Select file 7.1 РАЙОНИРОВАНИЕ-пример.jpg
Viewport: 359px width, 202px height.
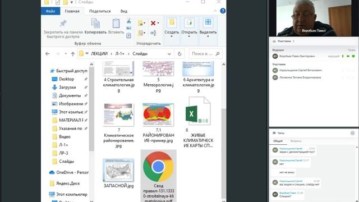pyautogui.click(x=158, y=123)
